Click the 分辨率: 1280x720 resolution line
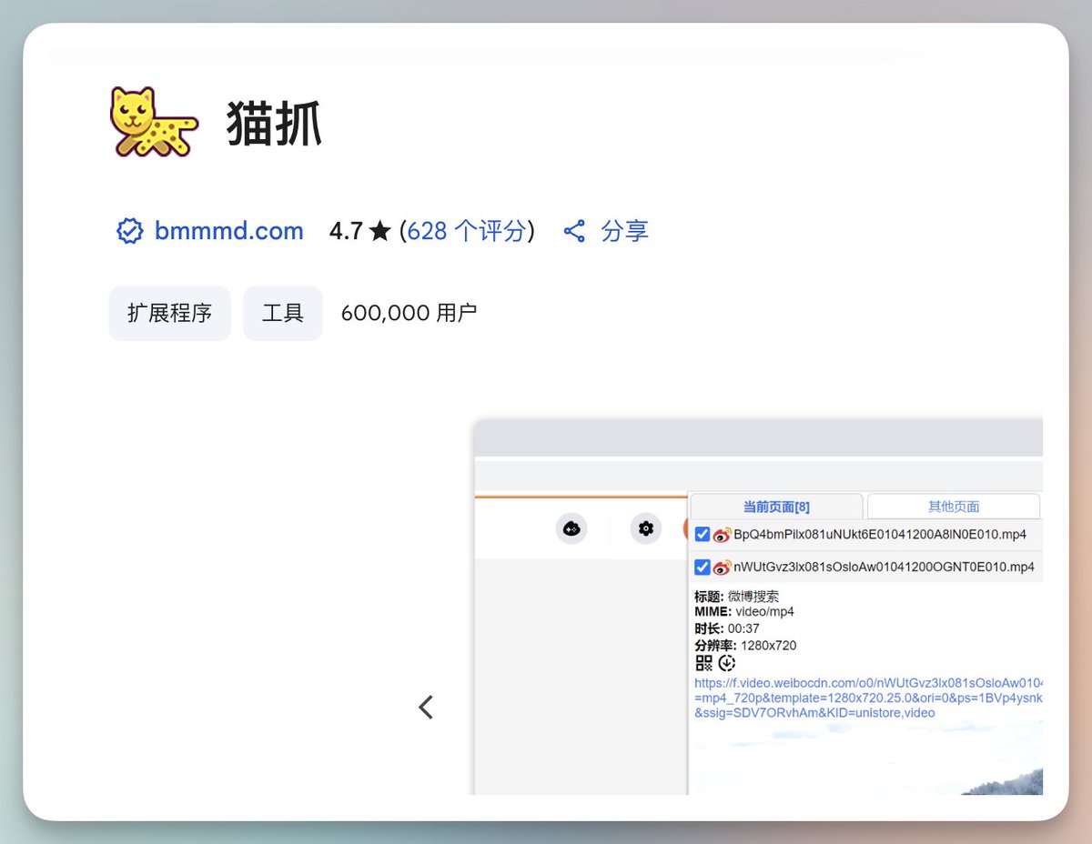 pos(745,646)
